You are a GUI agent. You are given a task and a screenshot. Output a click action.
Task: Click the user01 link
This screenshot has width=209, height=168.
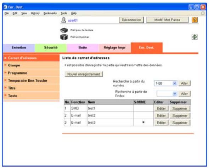tap(73, 21)
